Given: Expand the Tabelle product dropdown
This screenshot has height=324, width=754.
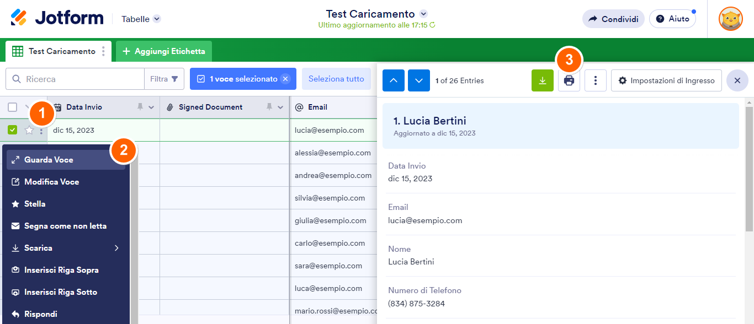Looking at the screenshot, I should click(x=157, y=19).
